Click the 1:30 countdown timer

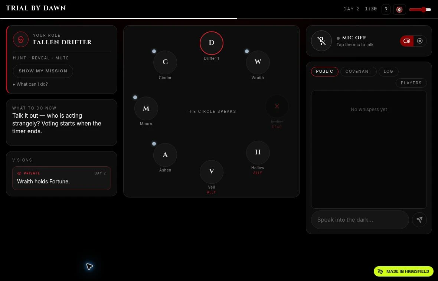[371, 9]
